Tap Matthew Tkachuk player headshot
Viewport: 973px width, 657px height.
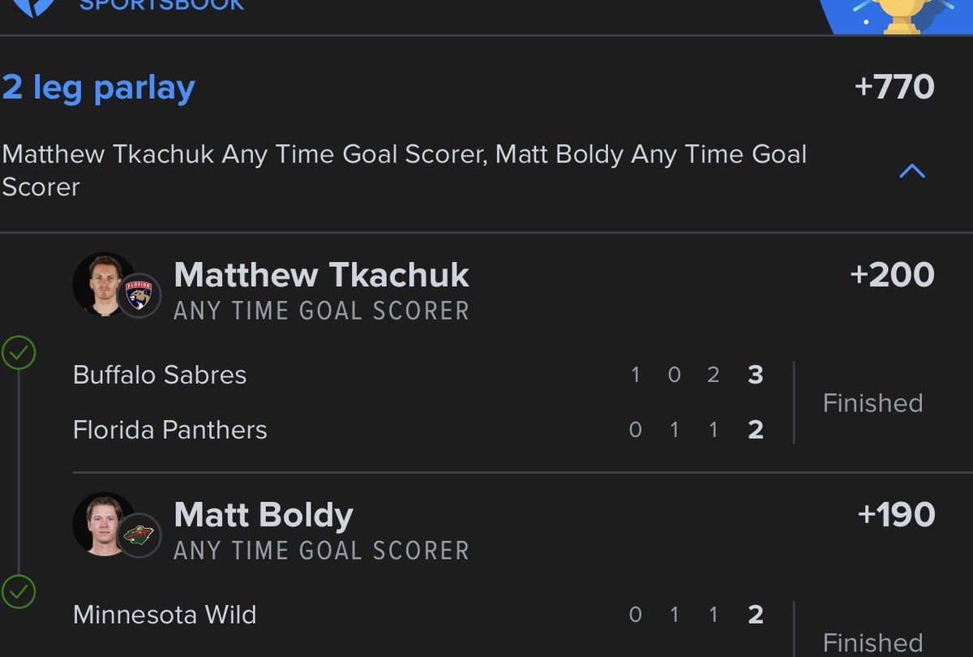point(104,284)
